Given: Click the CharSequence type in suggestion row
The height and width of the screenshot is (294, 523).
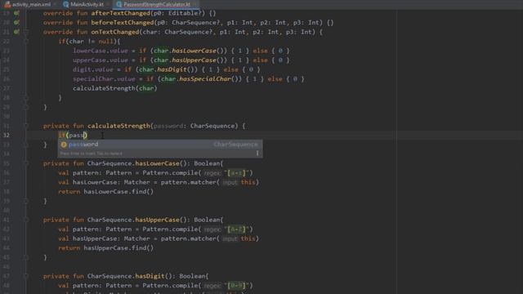Looking at the screenshot, I should [x=236, y=145].
